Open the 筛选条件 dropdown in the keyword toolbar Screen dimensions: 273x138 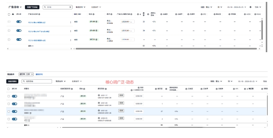click(60, 81)
